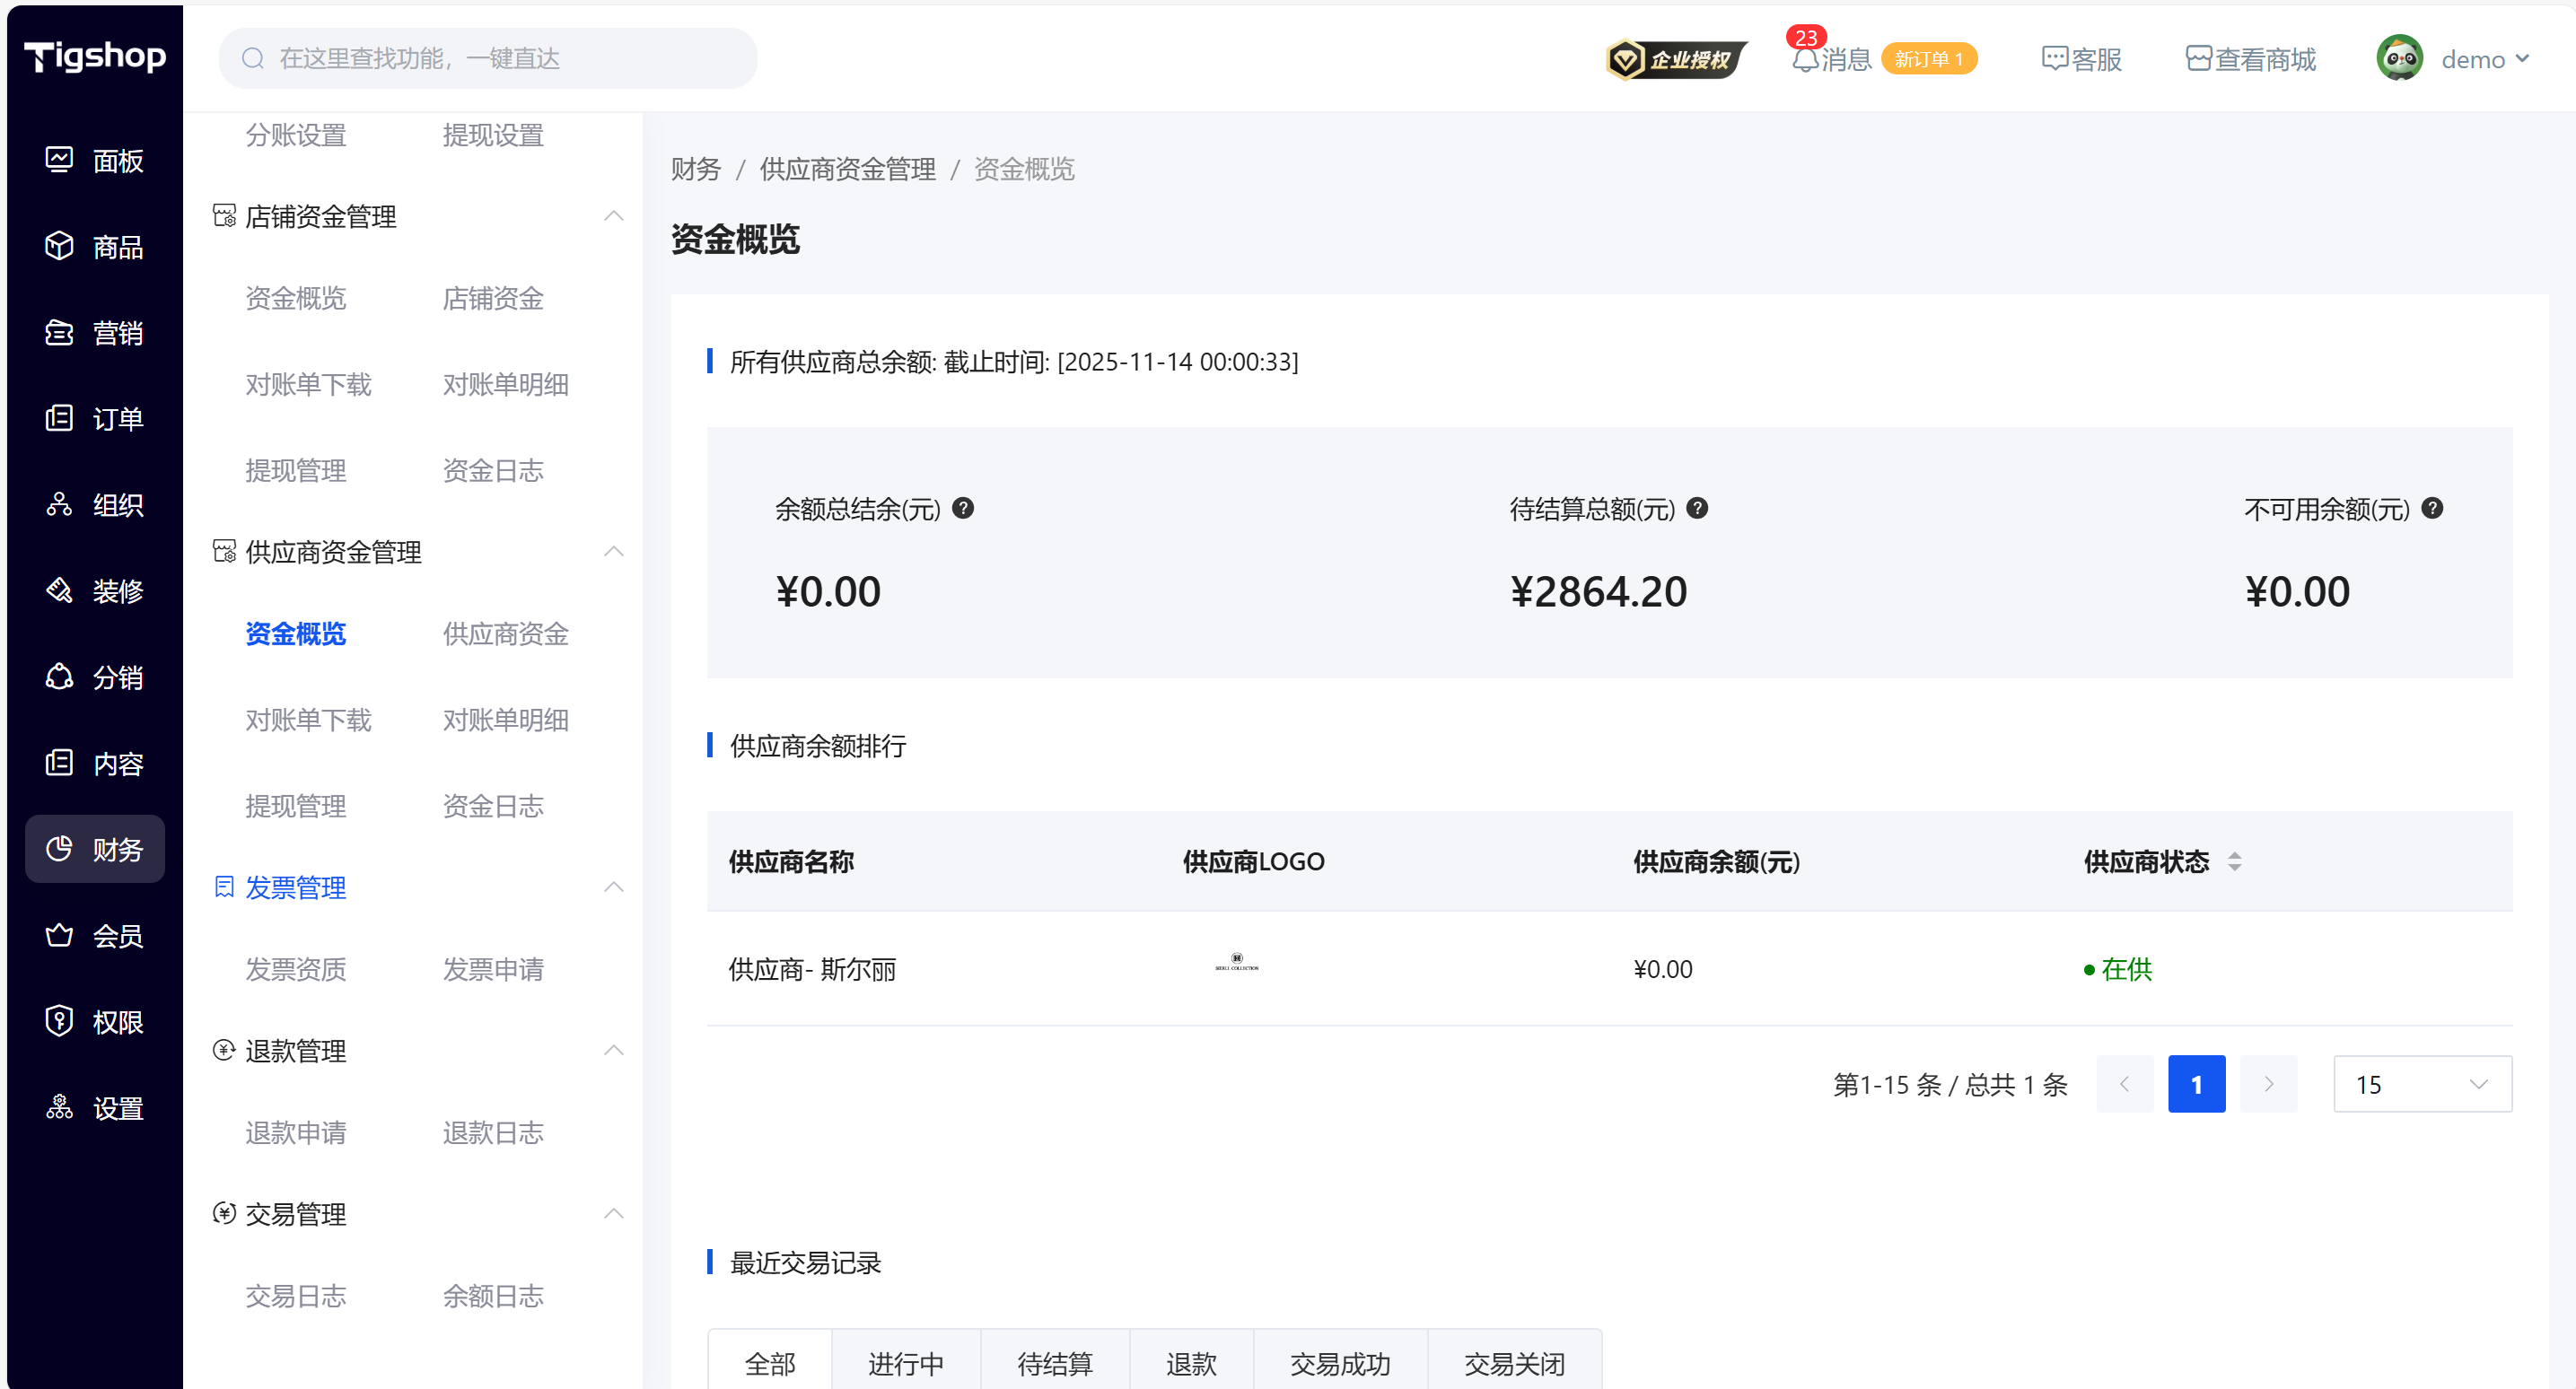Collapse the 店铺资金管理 menu section
2576x1389 pixels.
(x=614, y=216)
